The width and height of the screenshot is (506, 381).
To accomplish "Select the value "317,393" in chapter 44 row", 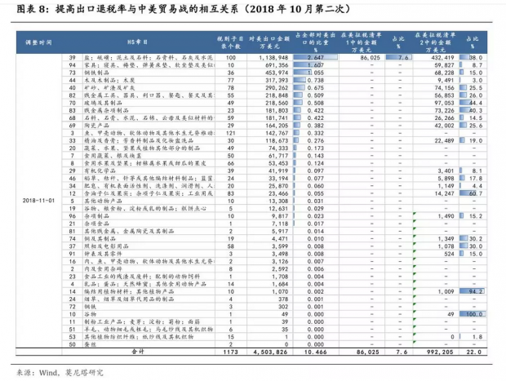I will pyautogui.click(x=277, y=80).
